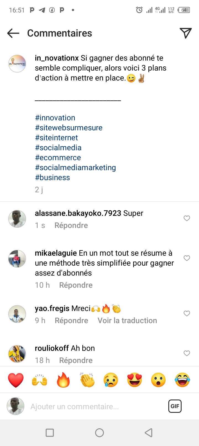Screen dimensions: 199x446
Task: Insert the clapping hands emoji reaction
Action: [87, 380]
